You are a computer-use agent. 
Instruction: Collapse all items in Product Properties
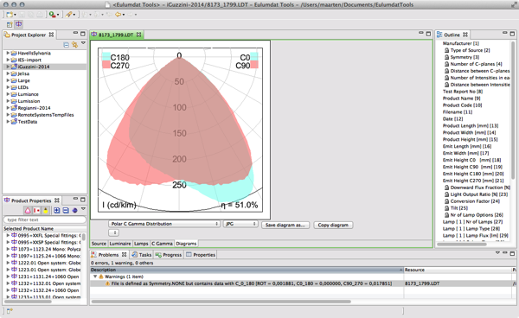(x=66, y=210)
